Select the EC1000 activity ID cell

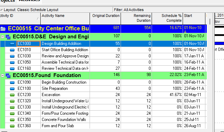pos(28,44)
